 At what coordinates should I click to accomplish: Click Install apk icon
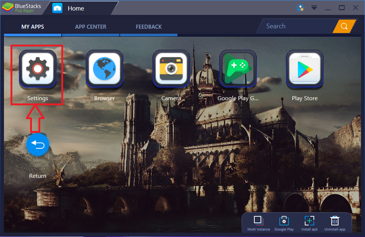[x=309, y=220]
